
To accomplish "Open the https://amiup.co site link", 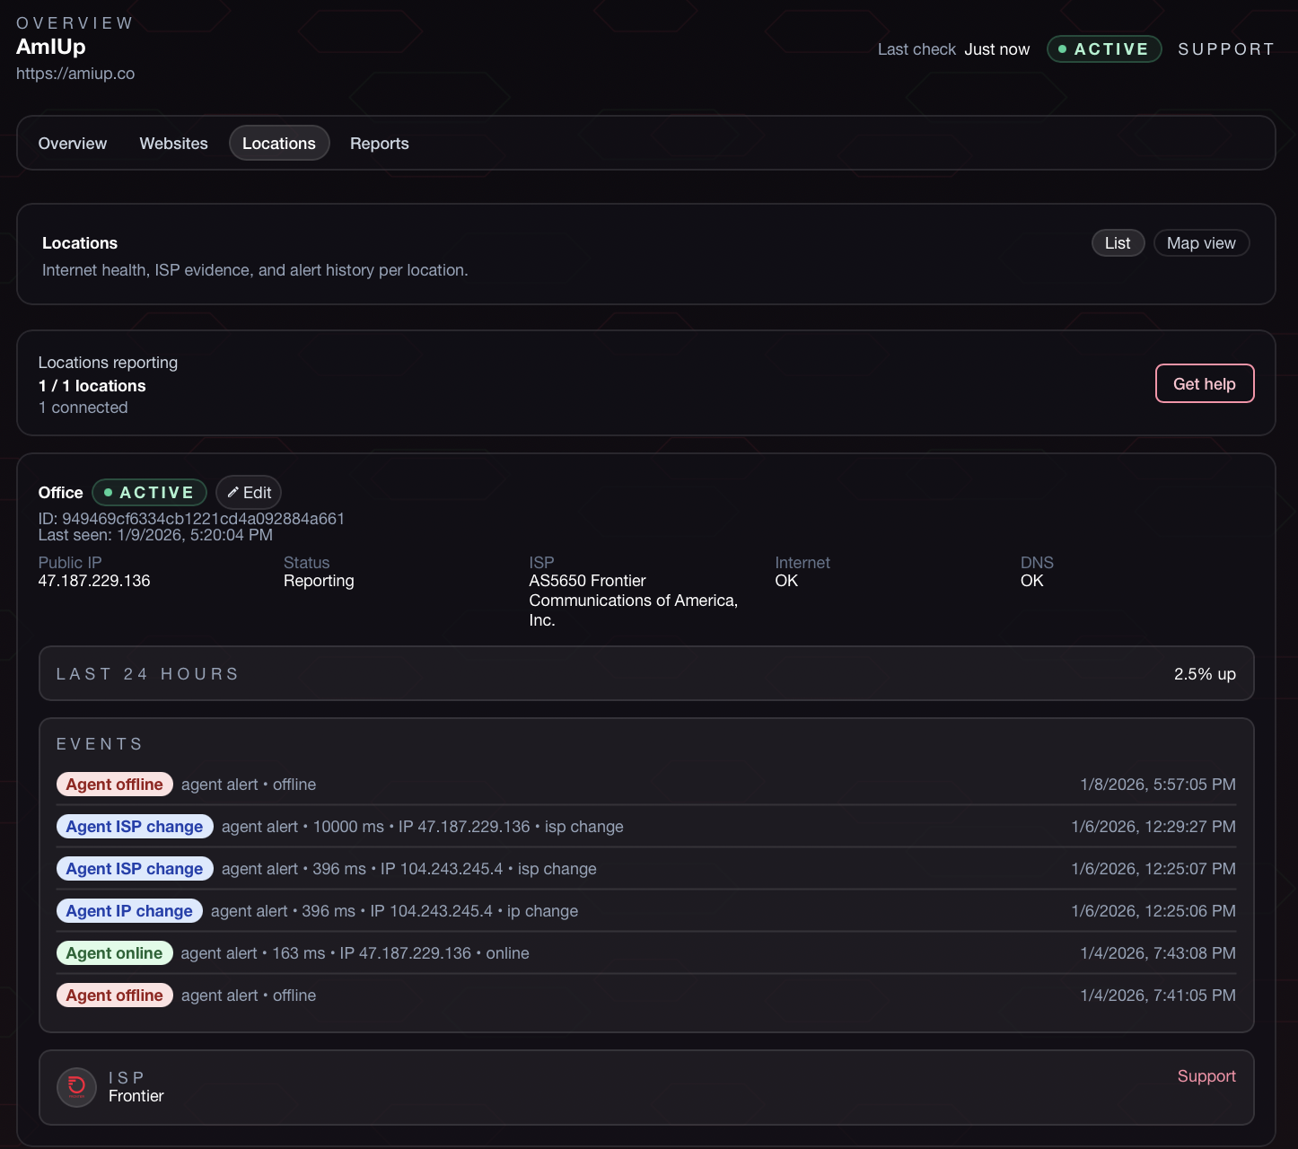I will [x=75, y=73].
